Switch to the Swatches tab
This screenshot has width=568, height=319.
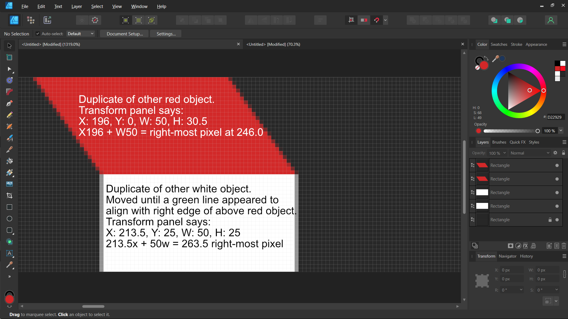coord(499,44)
